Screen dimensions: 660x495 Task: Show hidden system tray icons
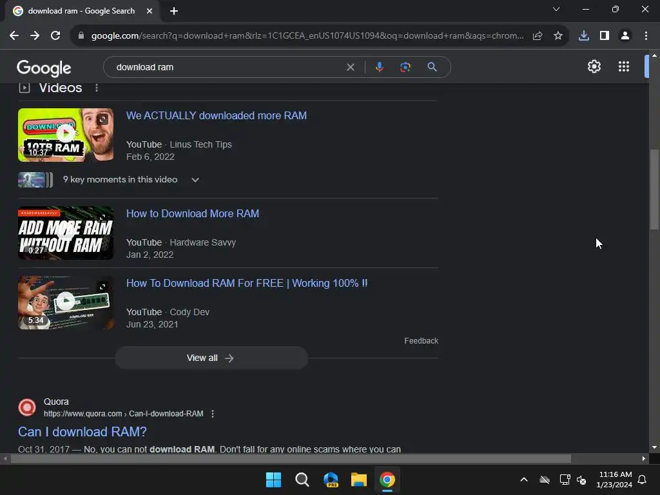click(x=524, y=480)
